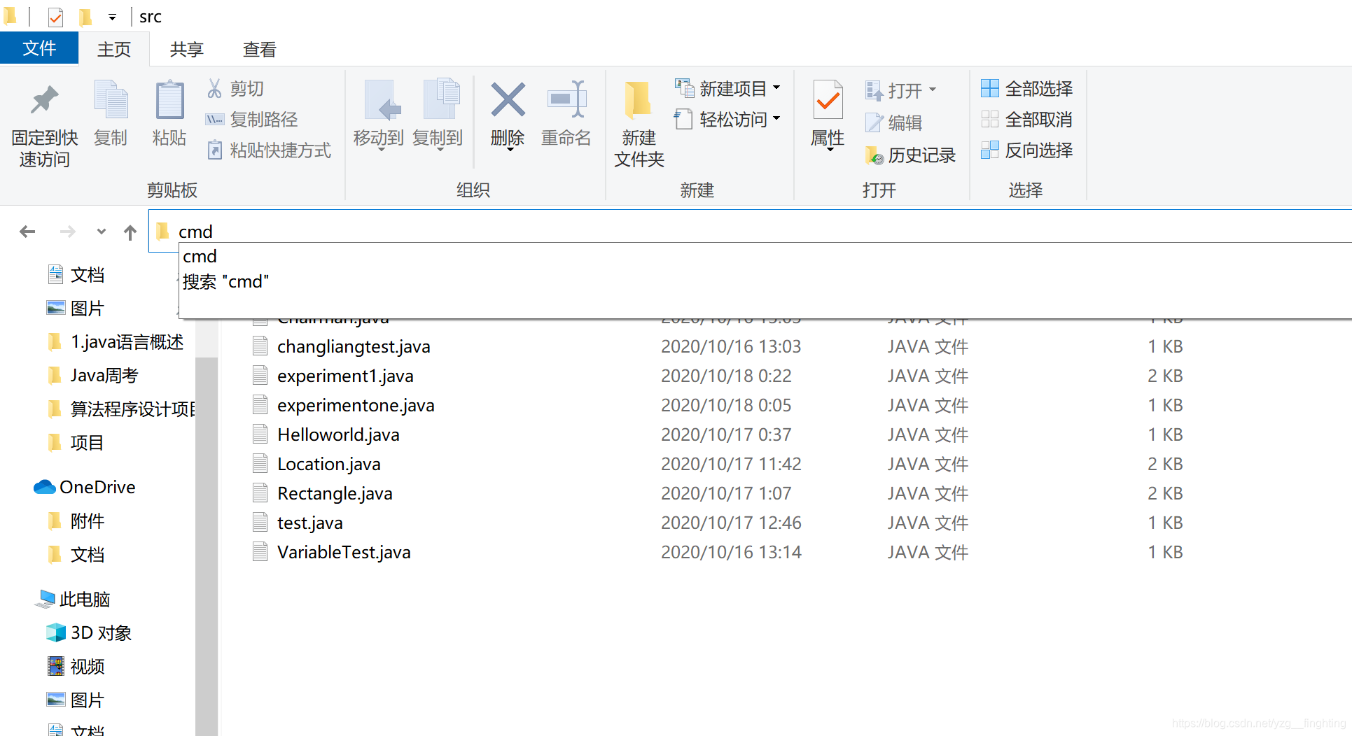Click Copy Path (复制路径)
This screenshot has width=1352, height=736.
[252, 120]
